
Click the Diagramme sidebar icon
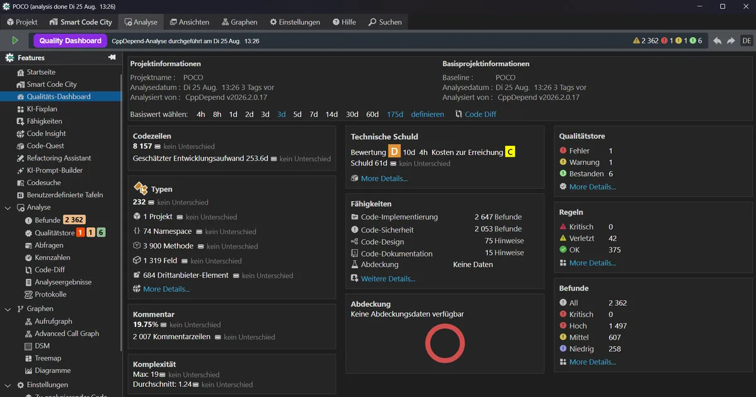(x=28, y=371)
